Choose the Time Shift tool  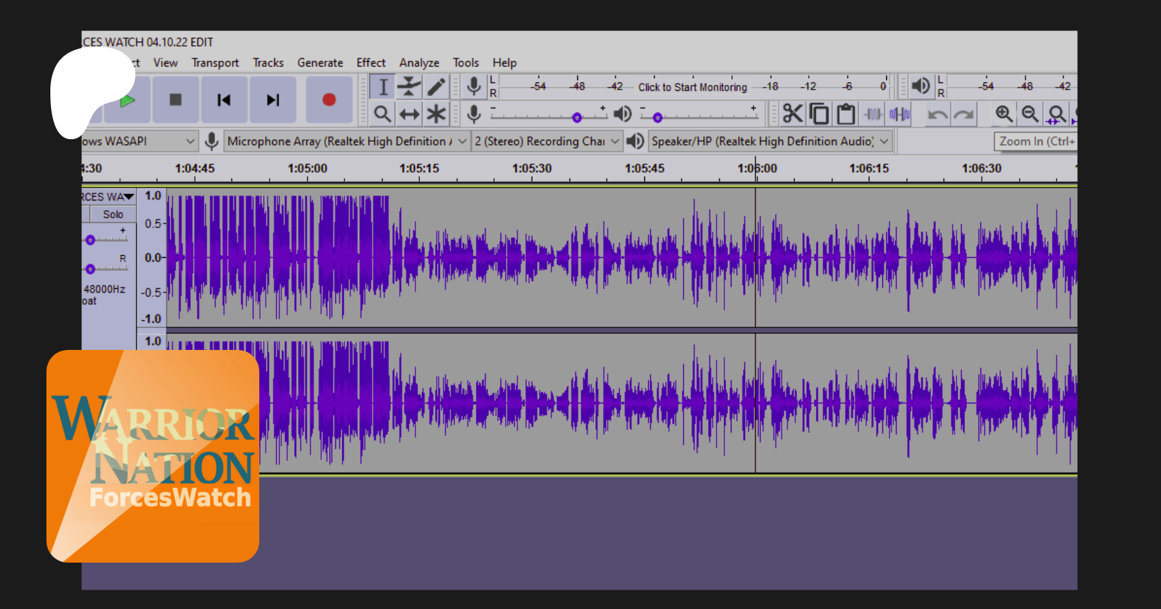pos(409,115)
